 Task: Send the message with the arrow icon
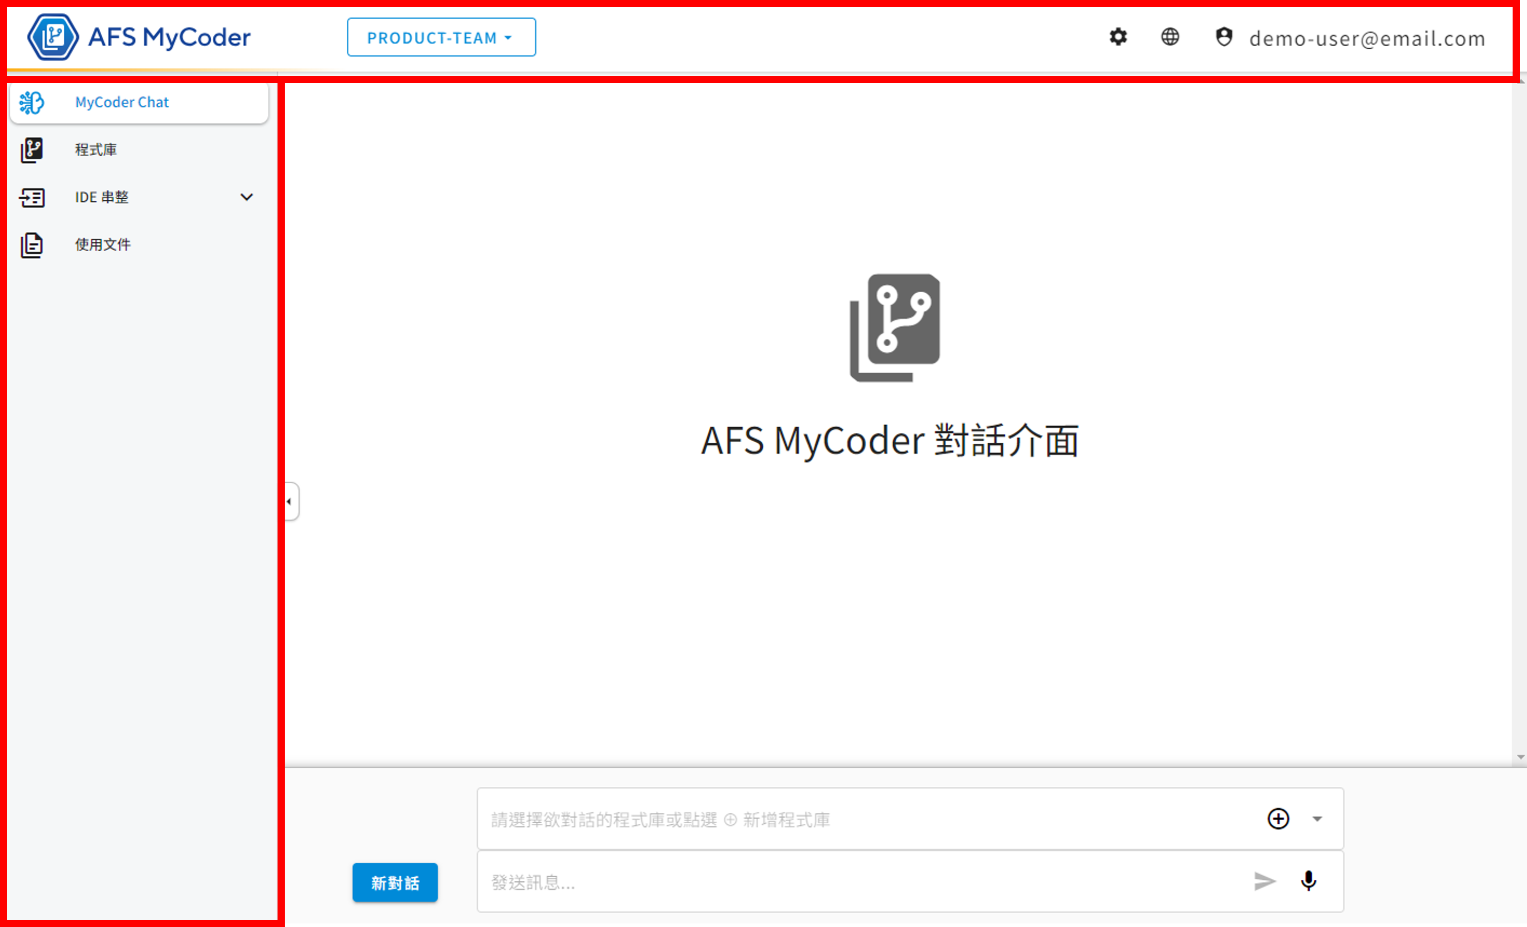coord(1264,881)
